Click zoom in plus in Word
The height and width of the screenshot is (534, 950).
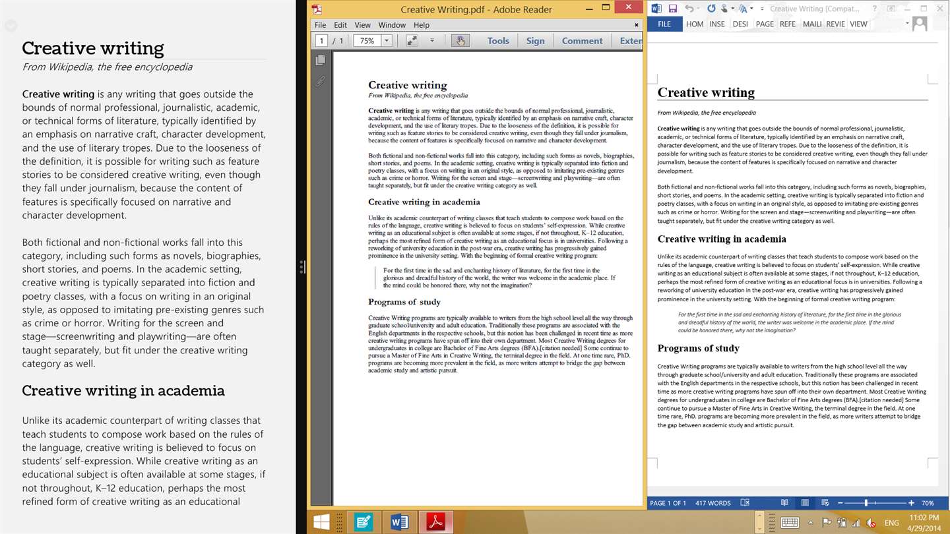point(912,503)
